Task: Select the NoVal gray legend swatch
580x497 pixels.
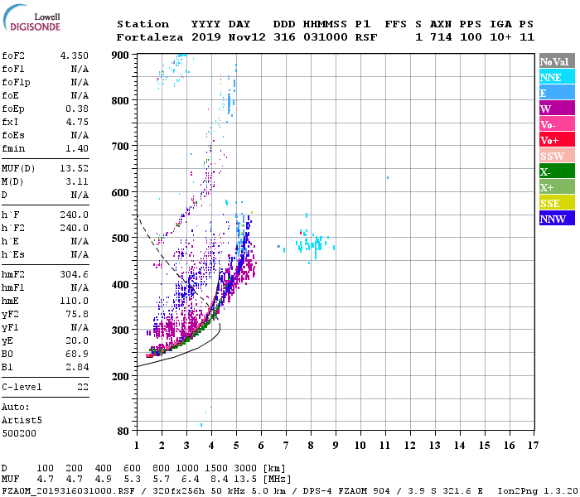Action: coord(557,61)
